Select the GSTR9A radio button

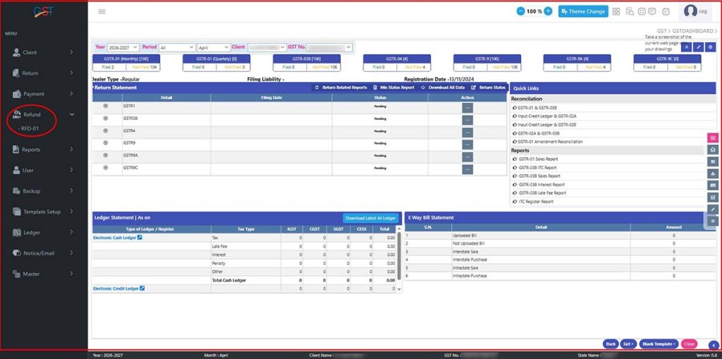point(106,155)
